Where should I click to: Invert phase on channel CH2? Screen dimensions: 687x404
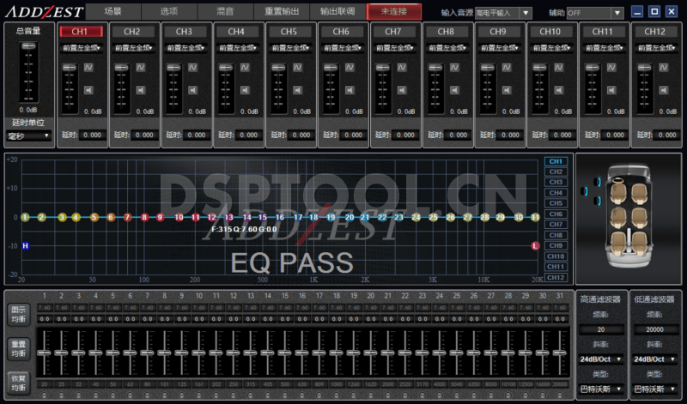tap(141, 68)
